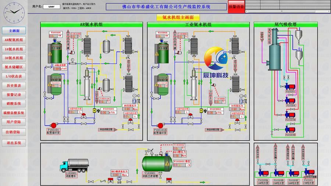Click the 用户名 input field

[51, 7]
